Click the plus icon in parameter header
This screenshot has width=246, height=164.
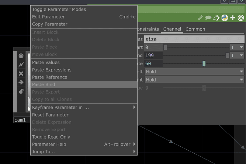(233, 18)
